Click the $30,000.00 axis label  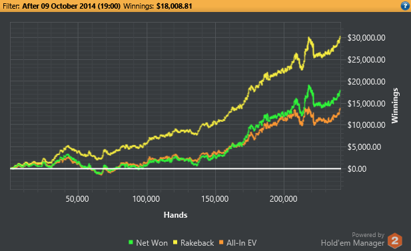[x=366, y=38]
